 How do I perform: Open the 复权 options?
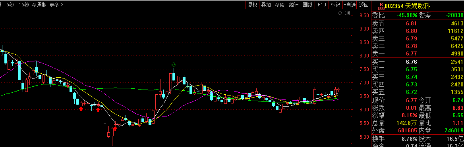tap(252, 5)
